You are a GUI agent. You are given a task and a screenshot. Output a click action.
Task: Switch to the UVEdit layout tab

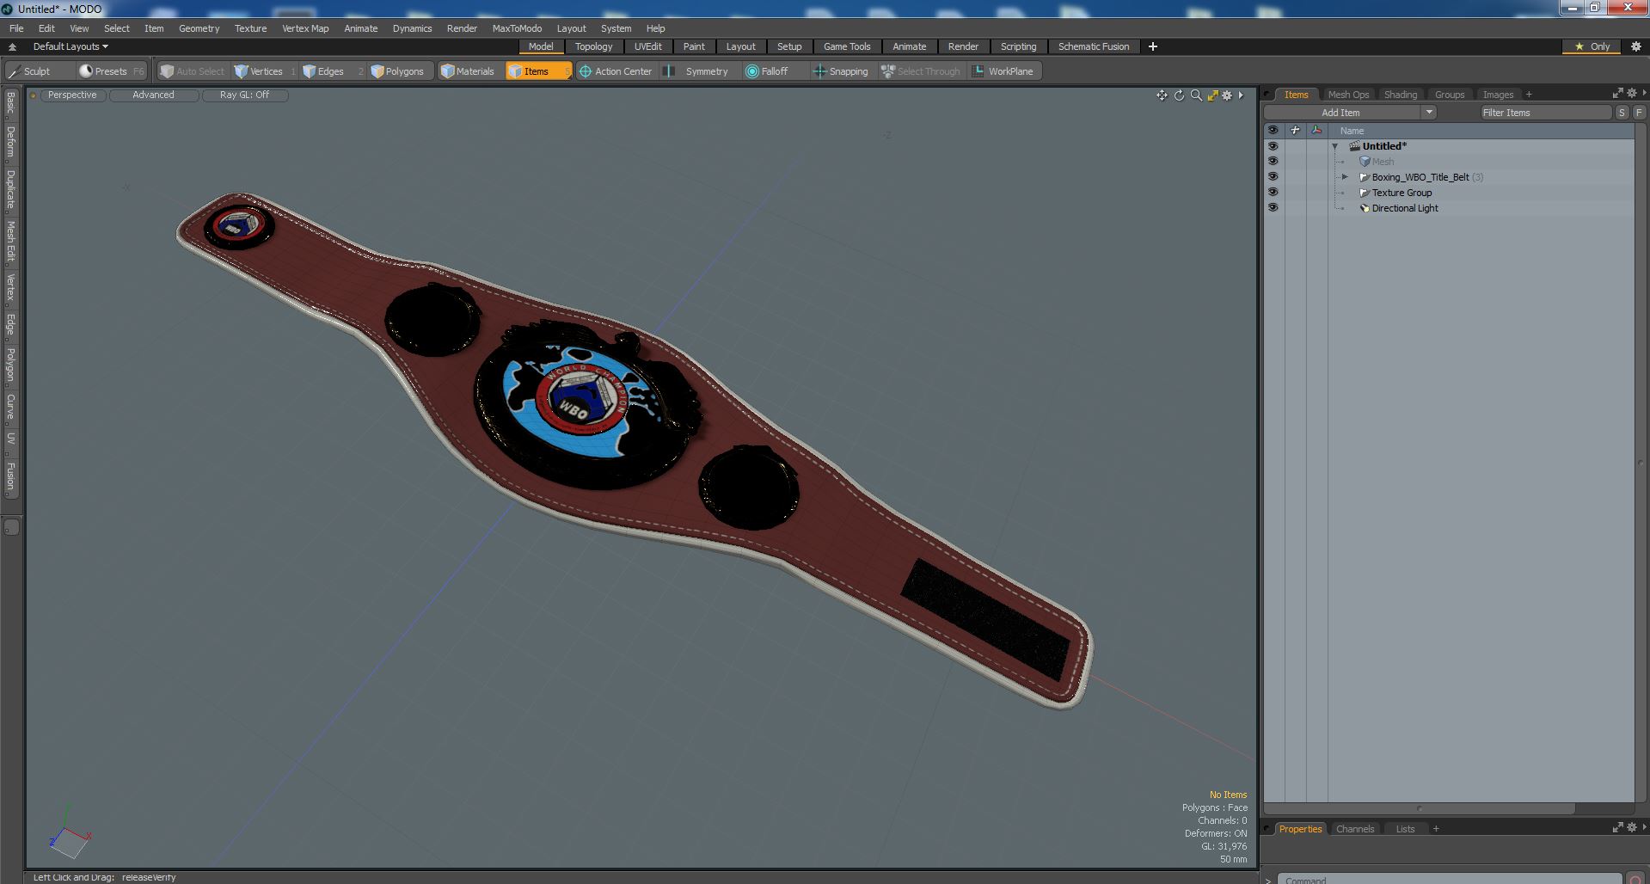tap(647, 46)
